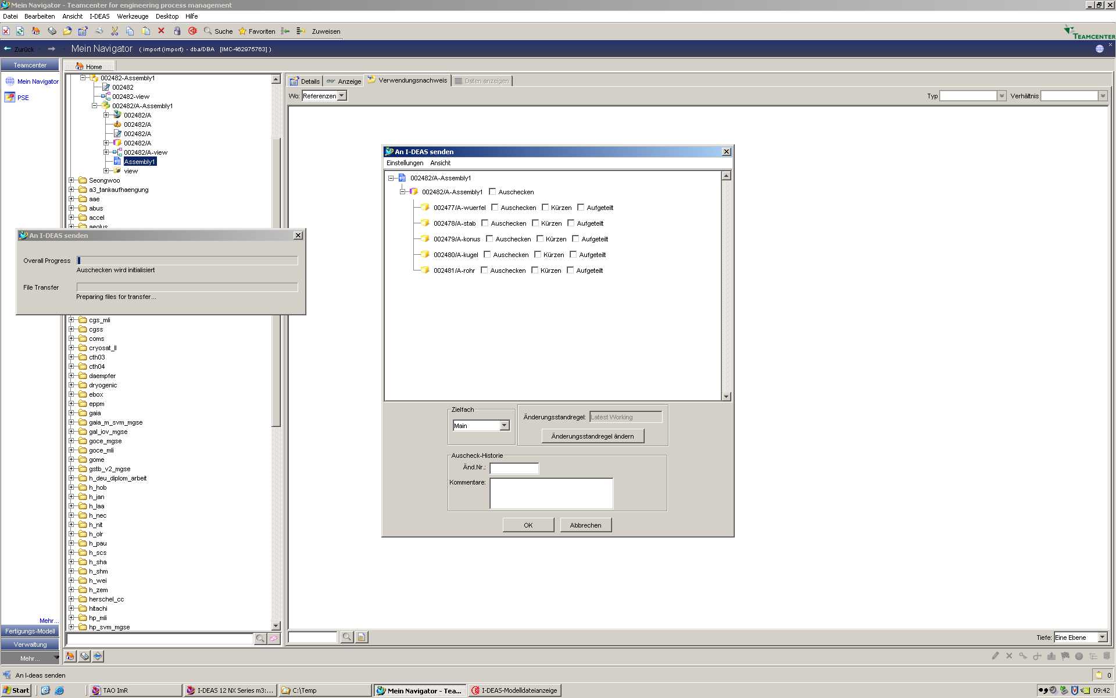Open the Datei menu

10,16
